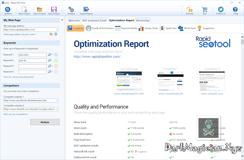Open the Suggestions lightbulb view

click(206, 28)
